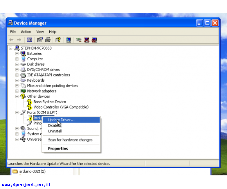227x189 pixels.
Task: Choose Properties from the context menu
Action: click(x=71, y=148)
